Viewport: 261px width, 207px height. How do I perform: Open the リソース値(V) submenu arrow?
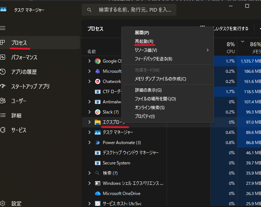[207, 50]
